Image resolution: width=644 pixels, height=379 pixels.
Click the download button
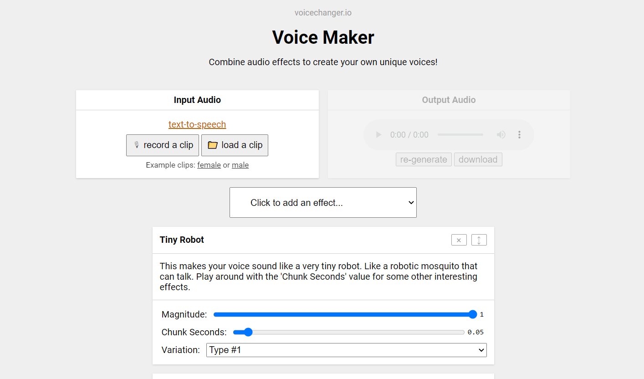coord(478,159)
